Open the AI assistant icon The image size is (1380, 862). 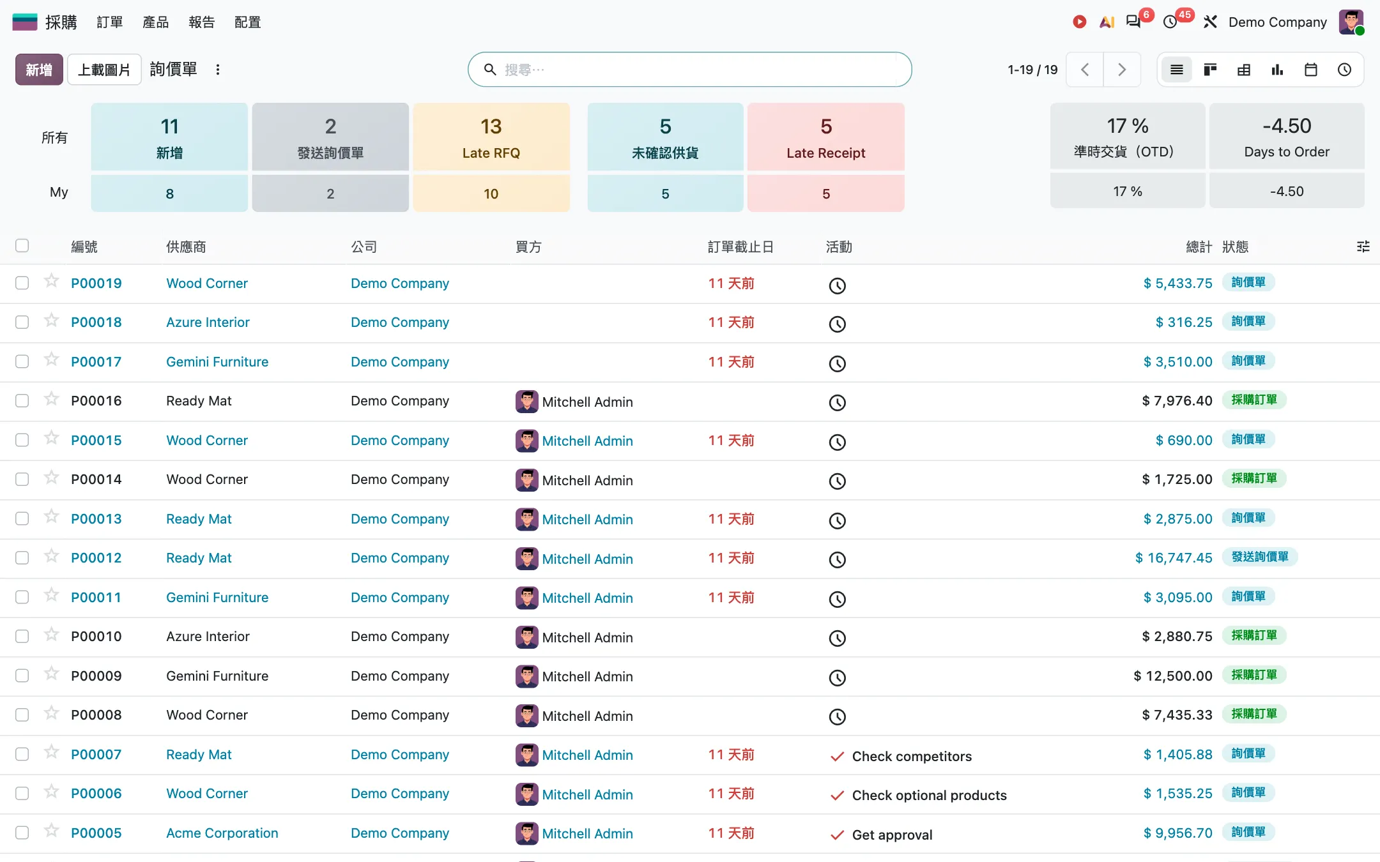(x=1107, y=22)
